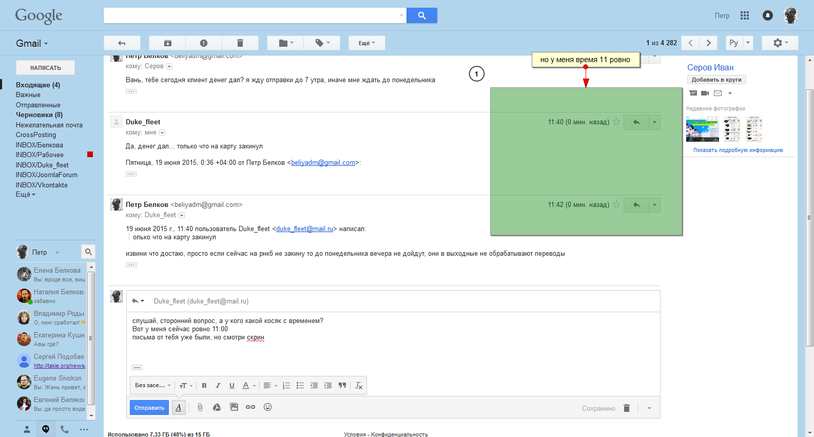The width and height of the screenshot is (814, 437).
Task: Insert a bulleted list
Action: click(300, 386)
